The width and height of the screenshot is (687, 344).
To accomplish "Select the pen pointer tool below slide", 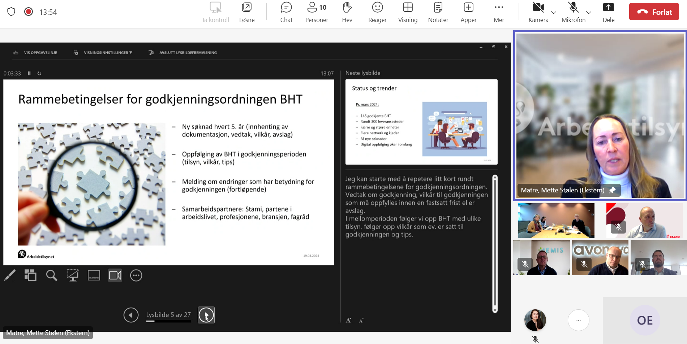I will (x=10, y=275).
